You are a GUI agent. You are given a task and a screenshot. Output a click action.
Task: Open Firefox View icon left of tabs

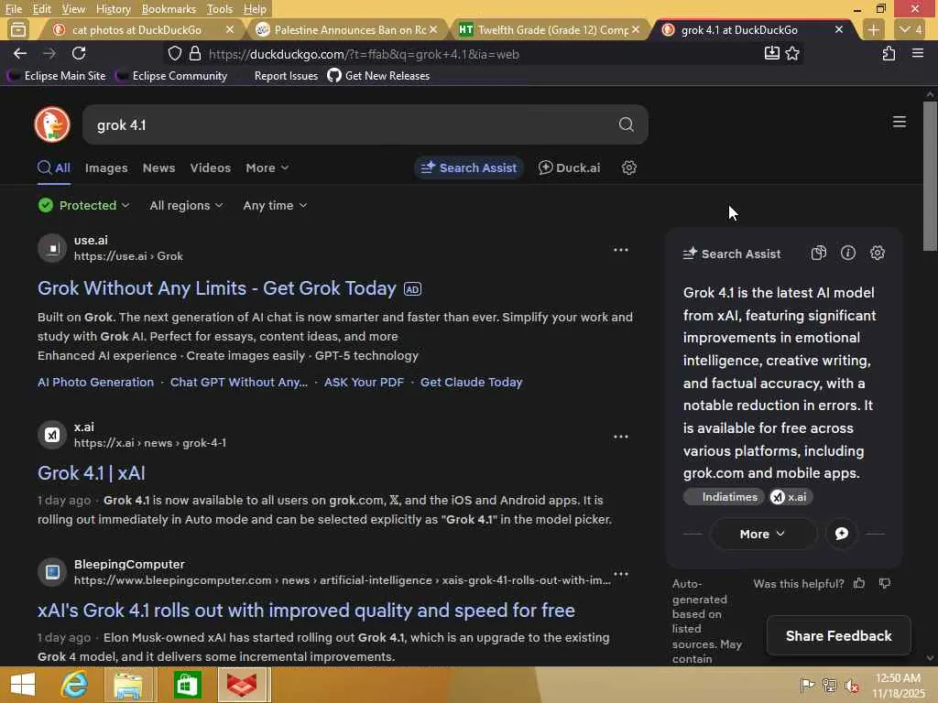pos(18,29)
